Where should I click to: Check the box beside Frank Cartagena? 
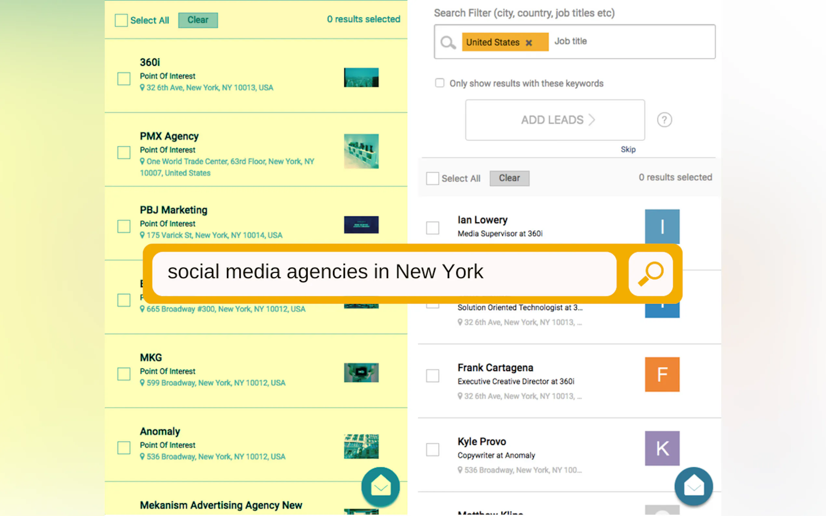tap(432, 375)
